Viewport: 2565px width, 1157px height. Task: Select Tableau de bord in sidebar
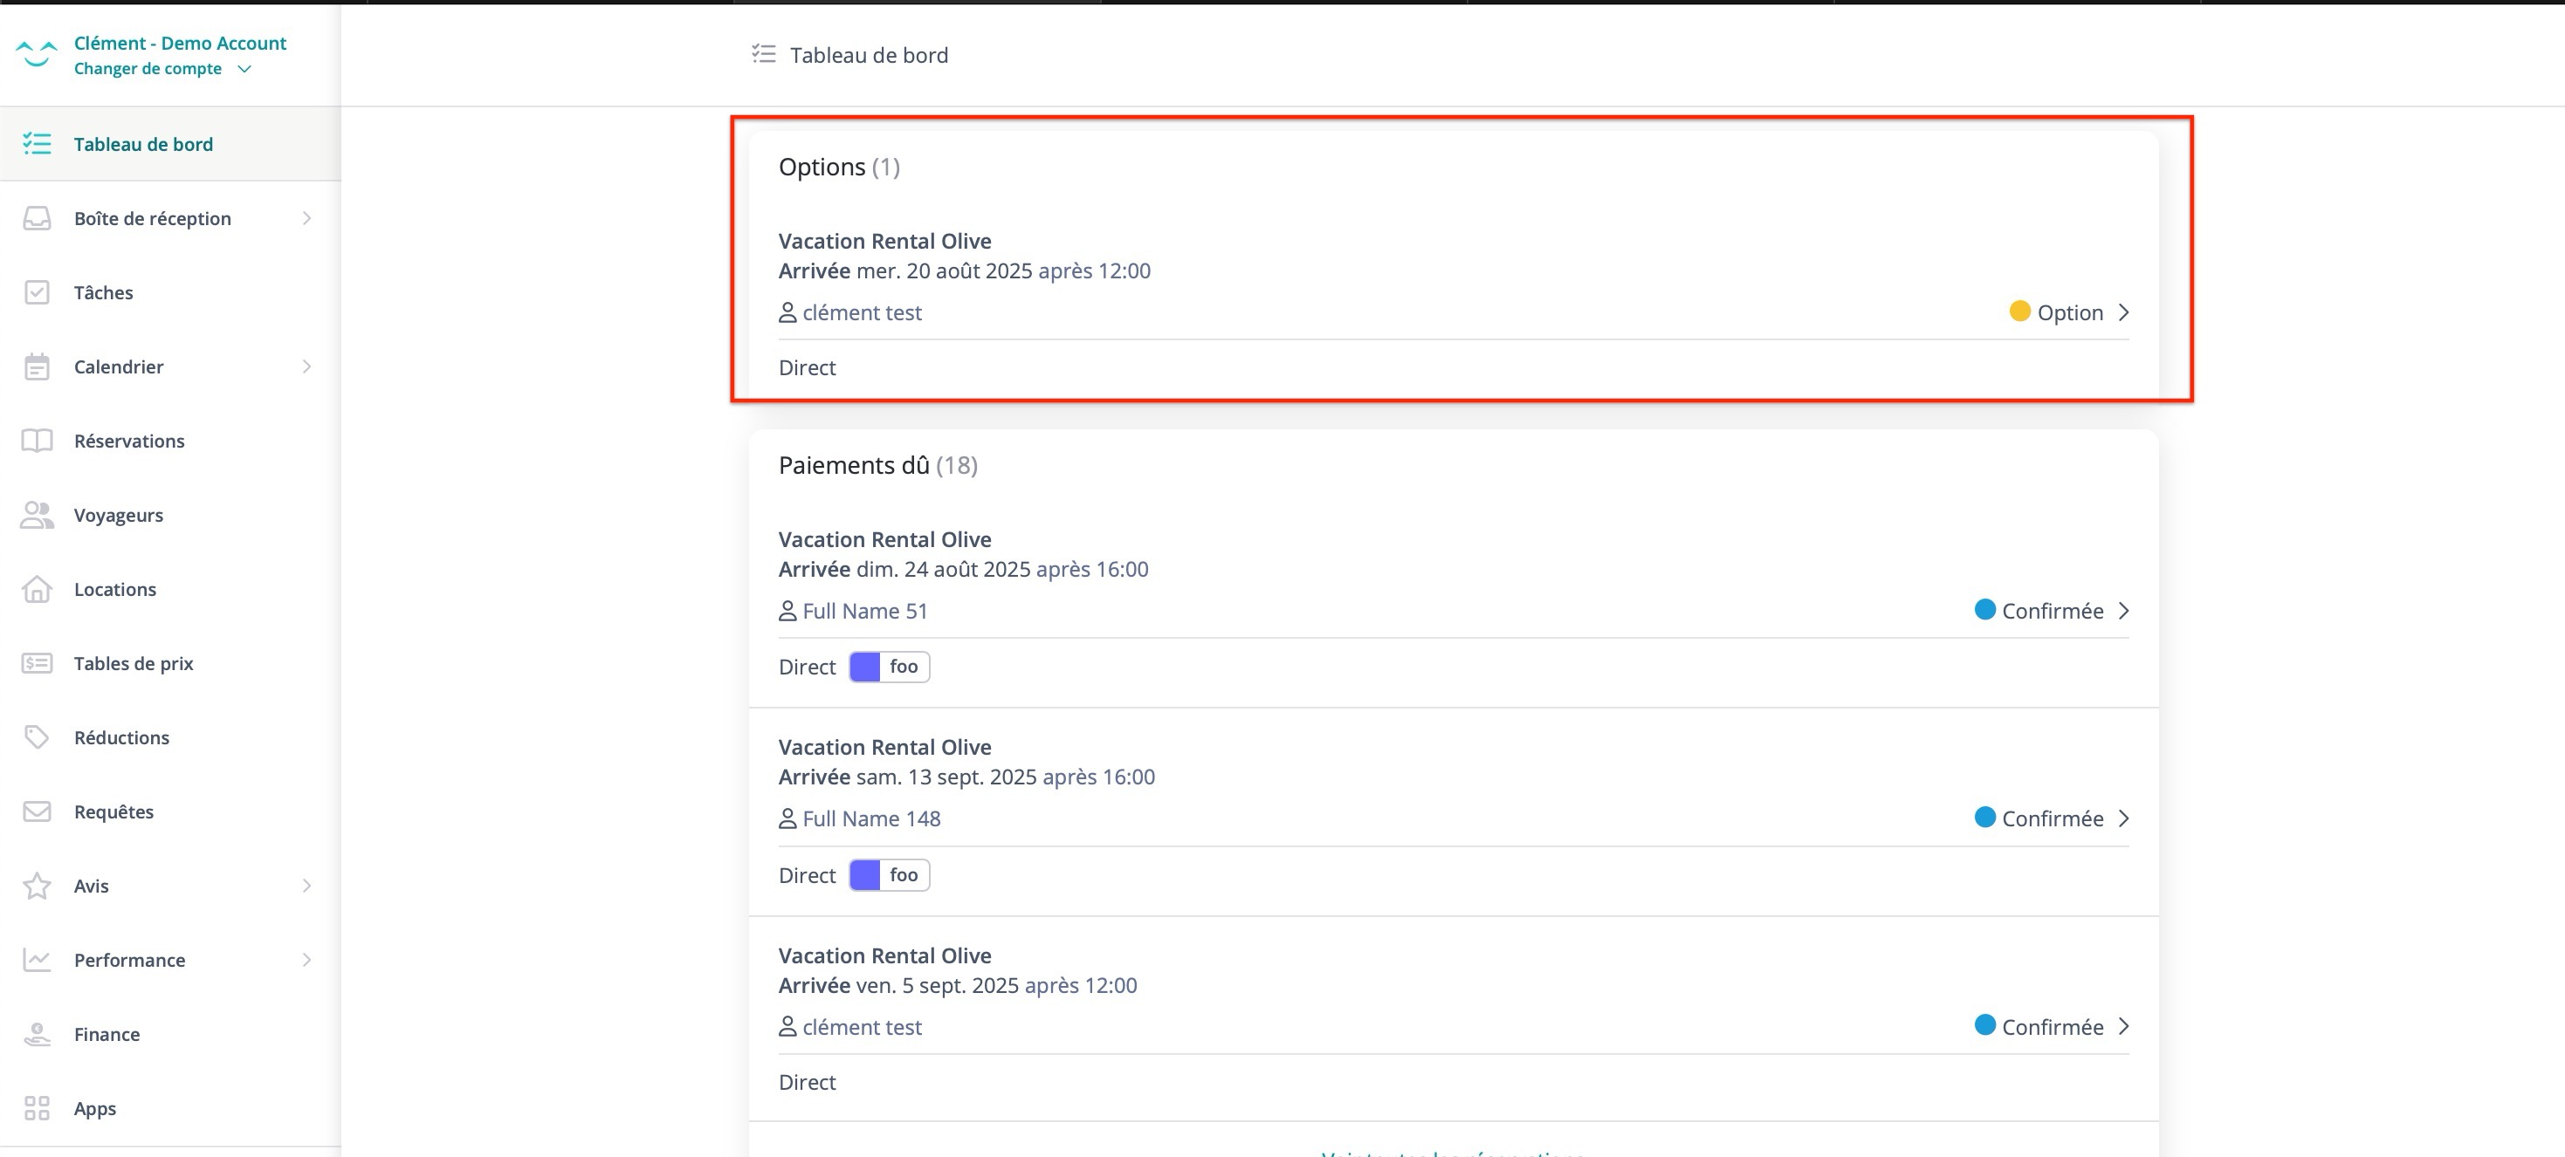click(142, 144)
